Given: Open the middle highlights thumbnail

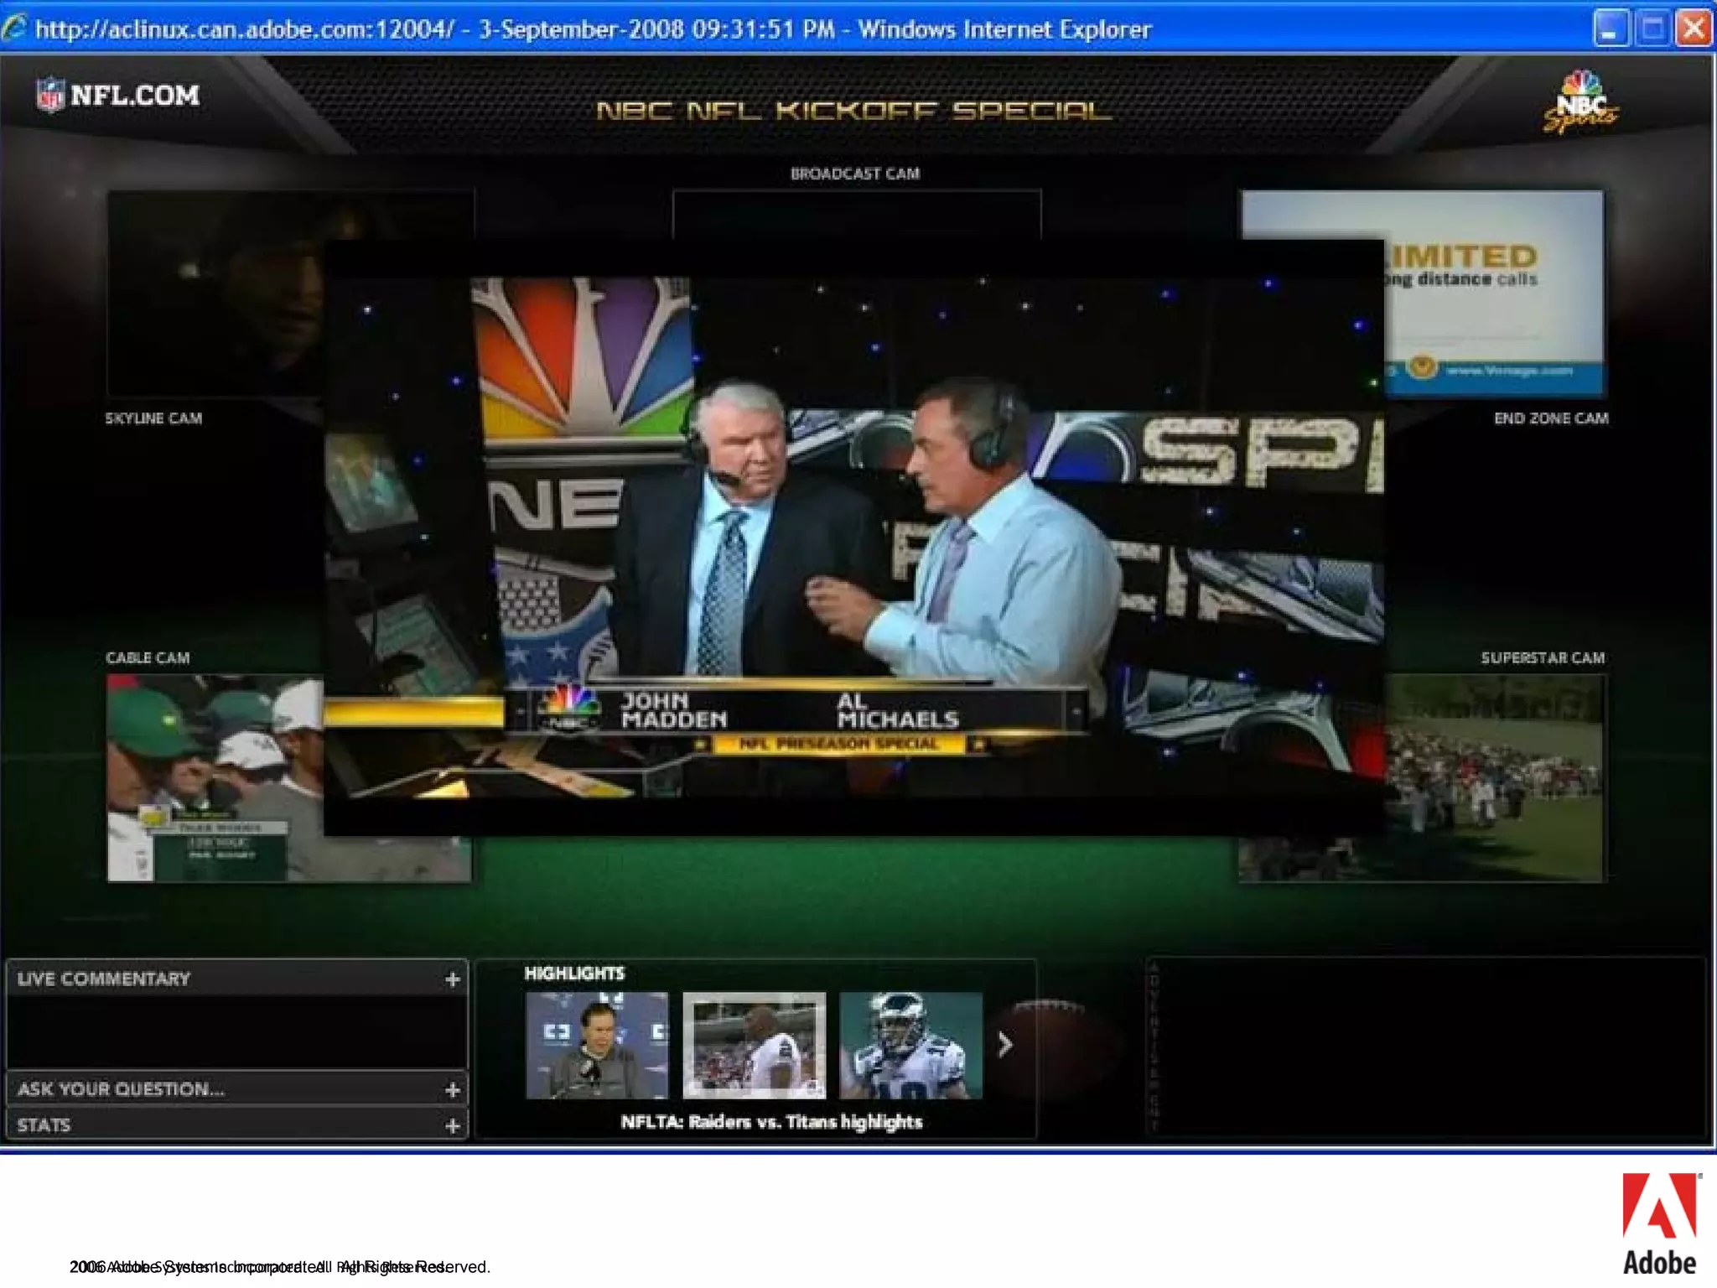Looking at the screenshot, I should pos(754,1045).
